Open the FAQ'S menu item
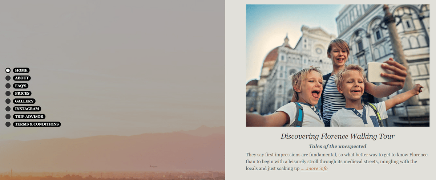This screenshot has height=180, width=436. [21, 86]
